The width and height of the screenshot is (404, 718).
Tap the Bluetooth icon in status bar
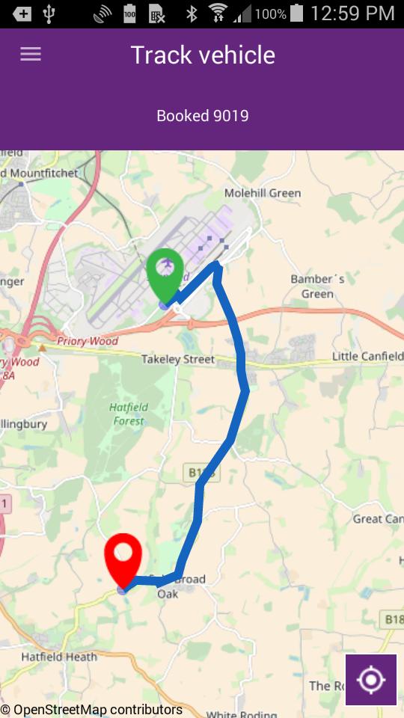pos(192,13)
